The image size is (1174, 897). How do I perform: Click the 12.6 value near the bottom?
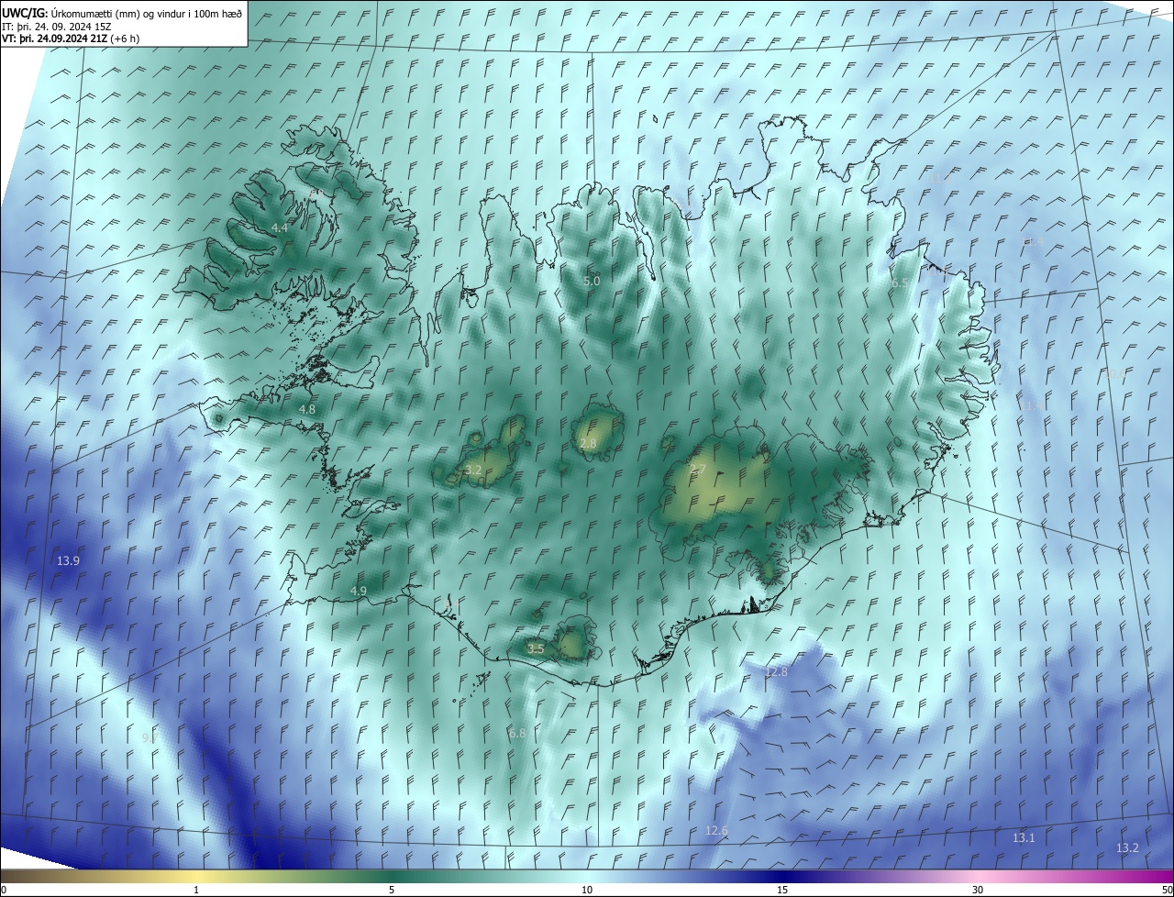click(716, 830)
